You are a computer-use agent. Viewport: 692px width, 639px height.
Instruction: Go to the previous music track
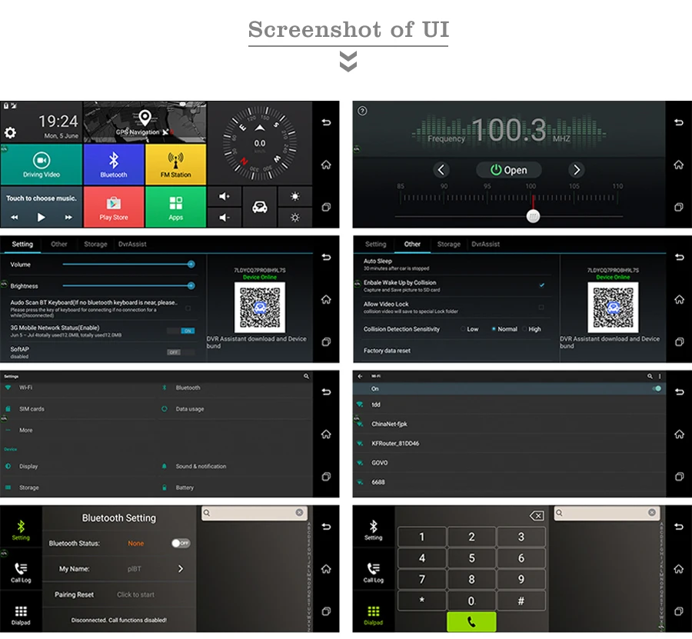[x=15, y=217]
